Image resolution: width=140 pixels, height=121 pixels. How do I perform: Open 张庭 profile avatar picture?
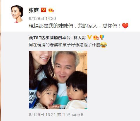17,14
